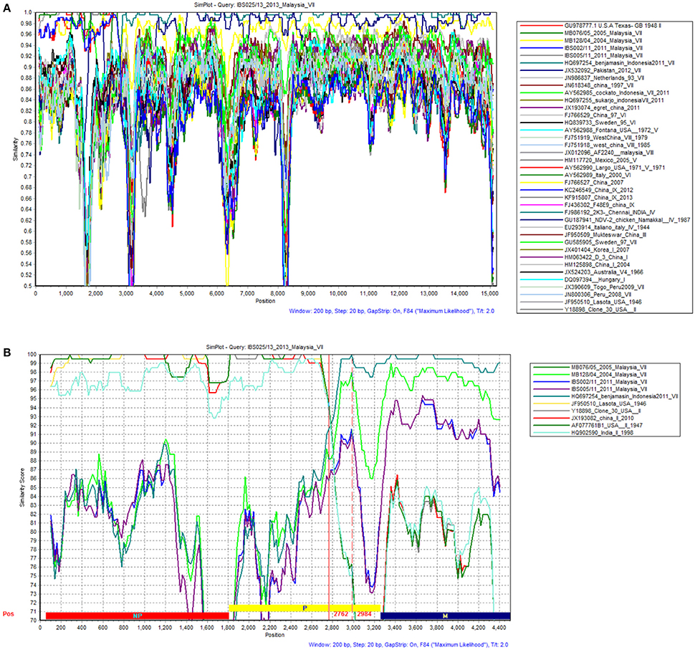
Task: Select 'AF077761B1_USA__II_1947' in the panel B legend
Action: (606, 426)
